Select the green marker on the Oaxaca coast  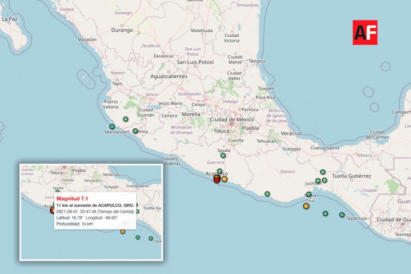(267, 194)
